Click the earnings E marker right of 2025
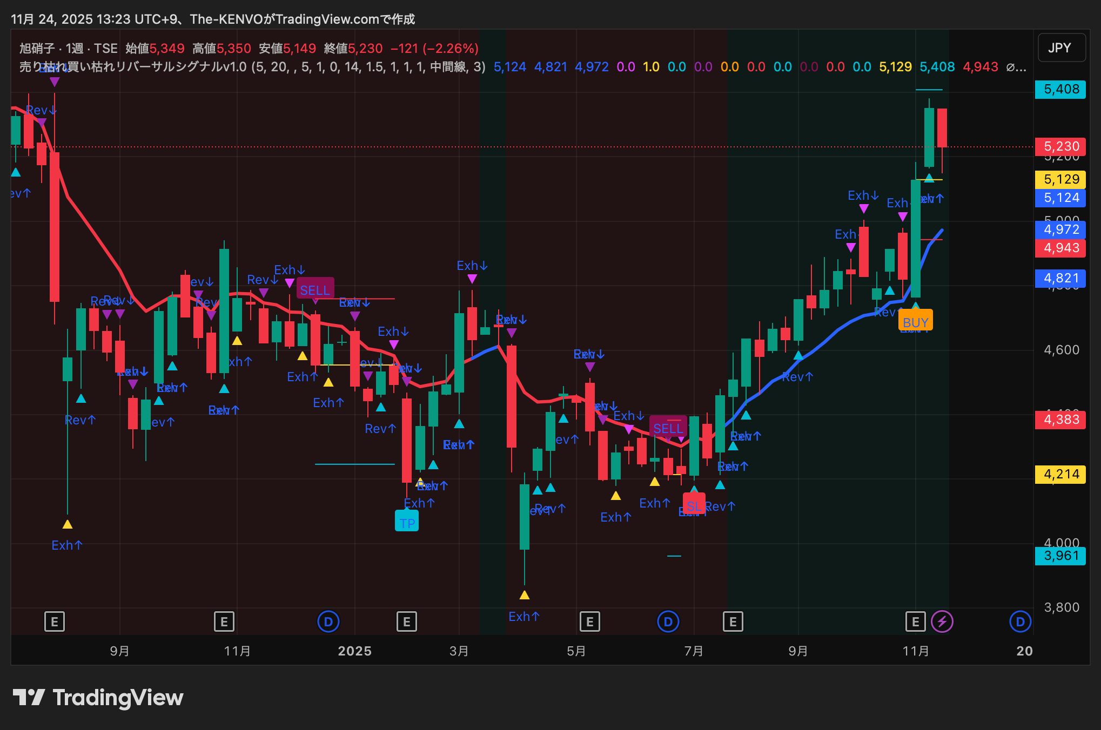Image resolution: width=1101 pixels, height=730 pixels. click(406, 621)
